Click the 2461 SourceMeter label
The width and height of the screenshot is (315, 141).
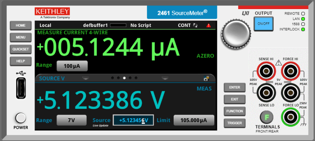click(x=182, y=13)
